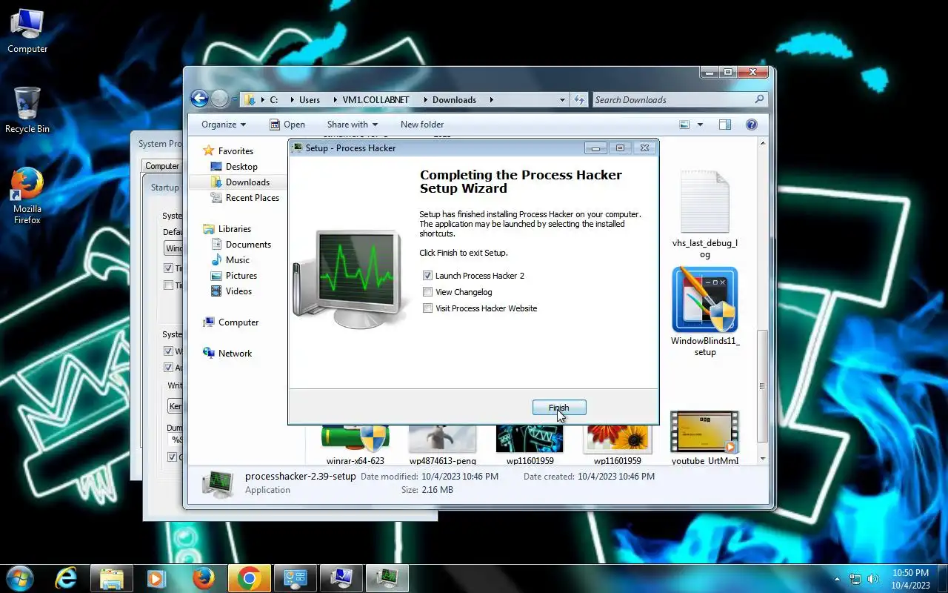The height and width of the screenshot is (593, 948).
Task: Click the Finish button in setup wizard
Action: tap(559, 408)
